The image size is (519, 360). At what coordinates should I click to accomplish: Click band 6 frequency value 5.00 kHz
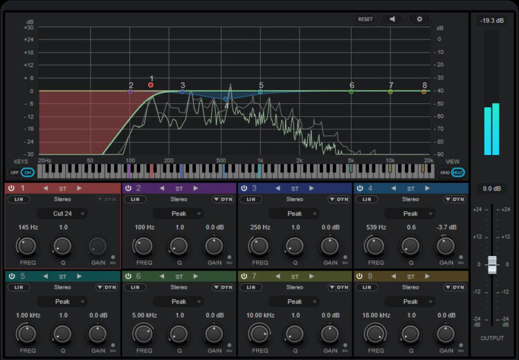click(145, 315)
